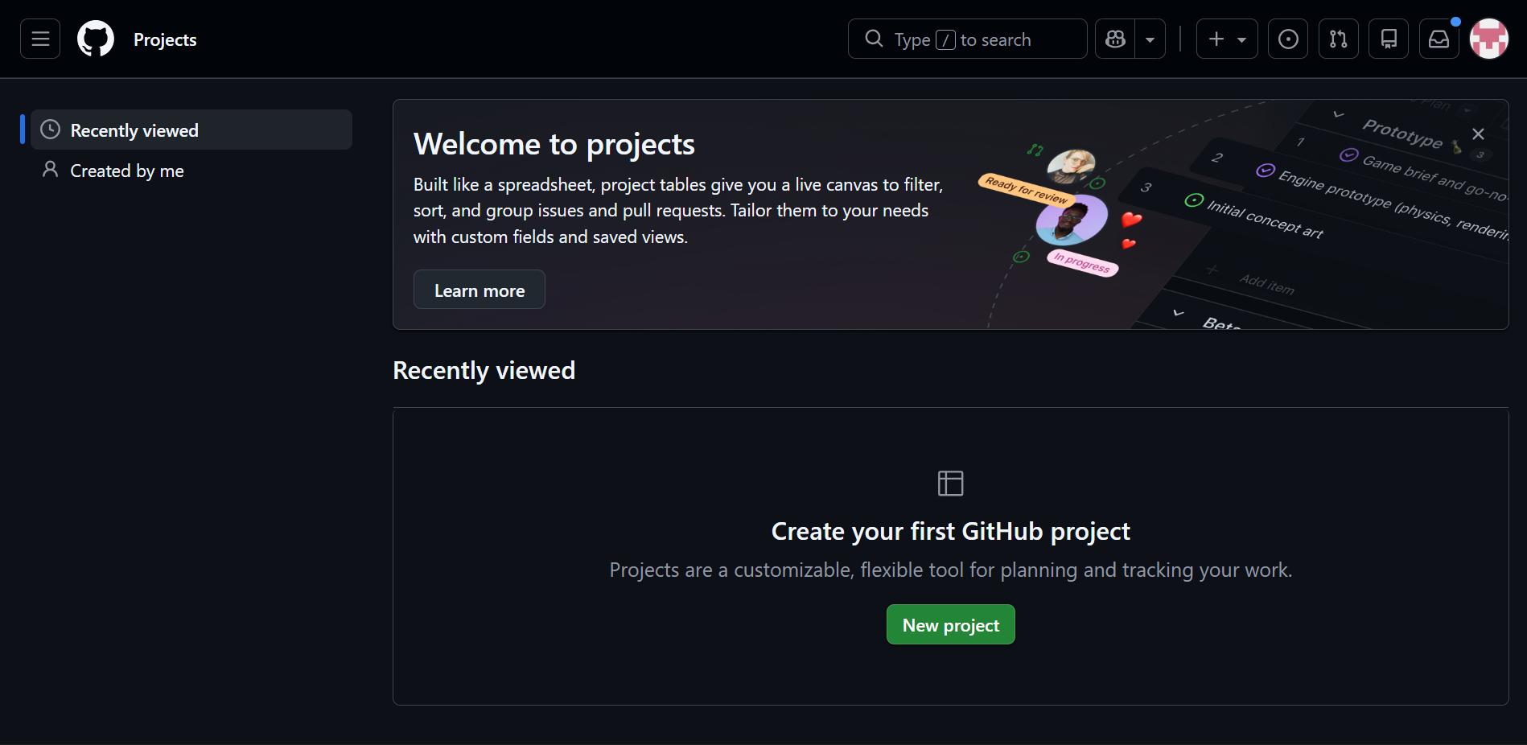Viewport: 1527px width, 745px height.
Task: Check notifications via the inbox icon
Action: [x=1439, y=39]
